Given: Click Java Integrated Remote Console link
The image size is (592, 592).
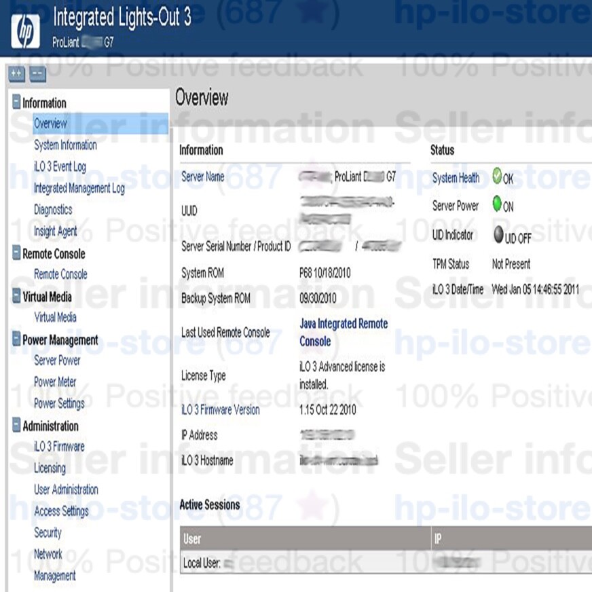Looking at the screenshot, I should tap(344, 332).
